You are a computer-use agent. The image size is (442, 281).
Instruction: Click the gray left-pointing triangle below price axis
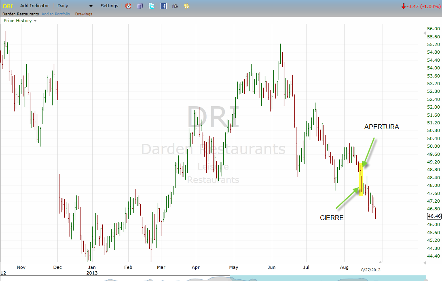click(424, 262)
